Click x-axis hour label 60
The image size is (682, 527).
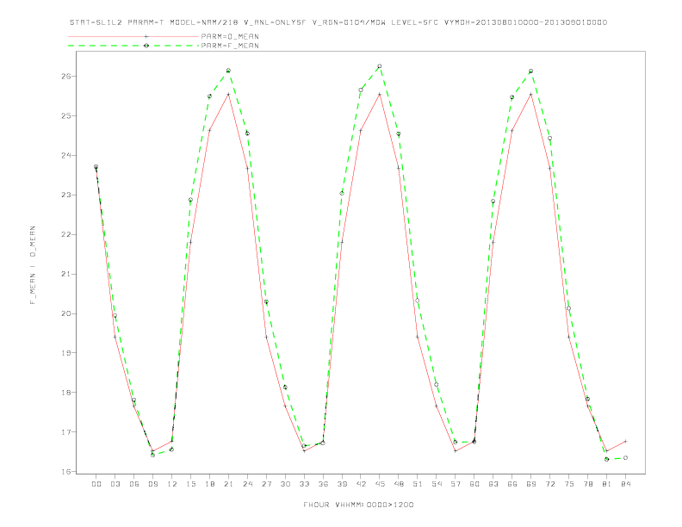click(474, 484)
